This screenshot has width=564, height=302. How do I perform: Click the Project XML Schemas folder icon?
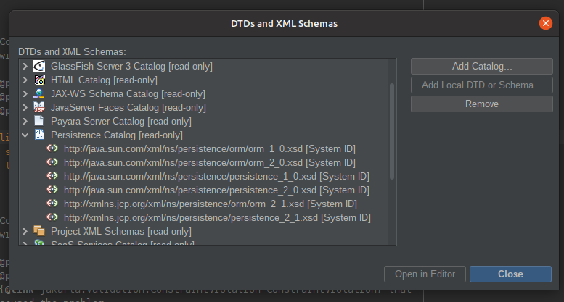(x=39, y=231)
